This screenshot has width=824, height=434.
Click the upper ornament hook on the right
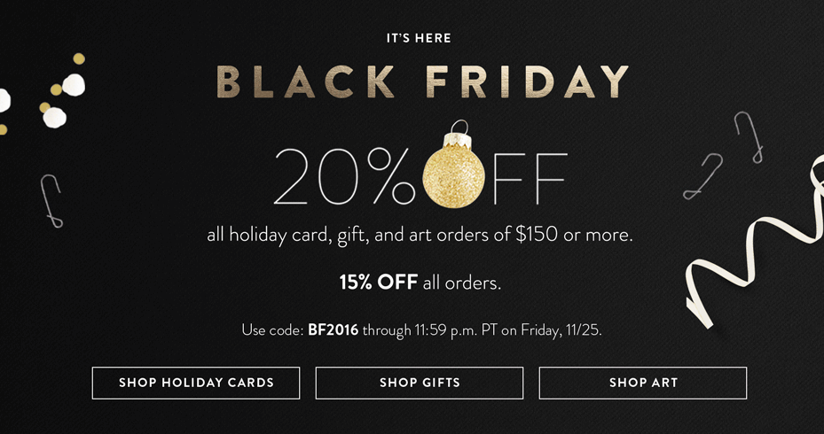(749, 137)
